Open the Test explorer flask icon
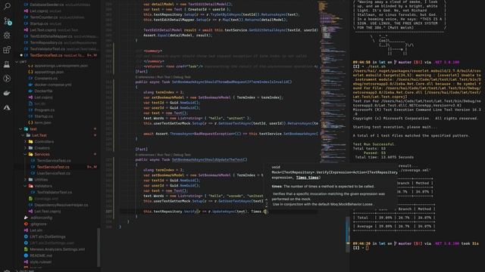This screenshot has width=485, height=272. point(7,64)
